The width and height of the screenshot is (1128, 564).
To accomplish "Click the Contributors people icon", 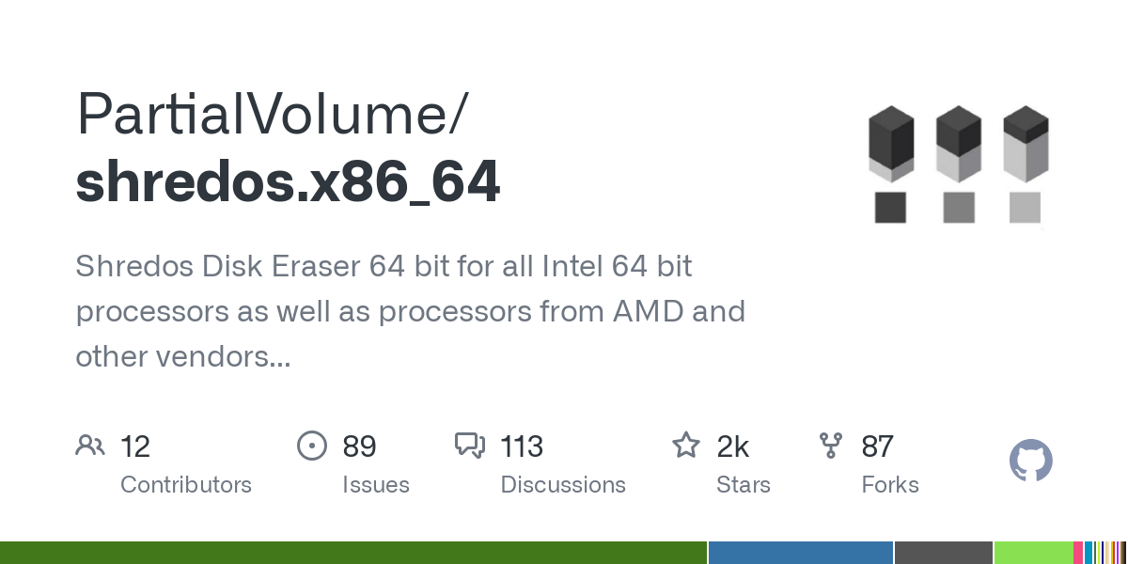I will pyautogui.click(x=90, y=446).
